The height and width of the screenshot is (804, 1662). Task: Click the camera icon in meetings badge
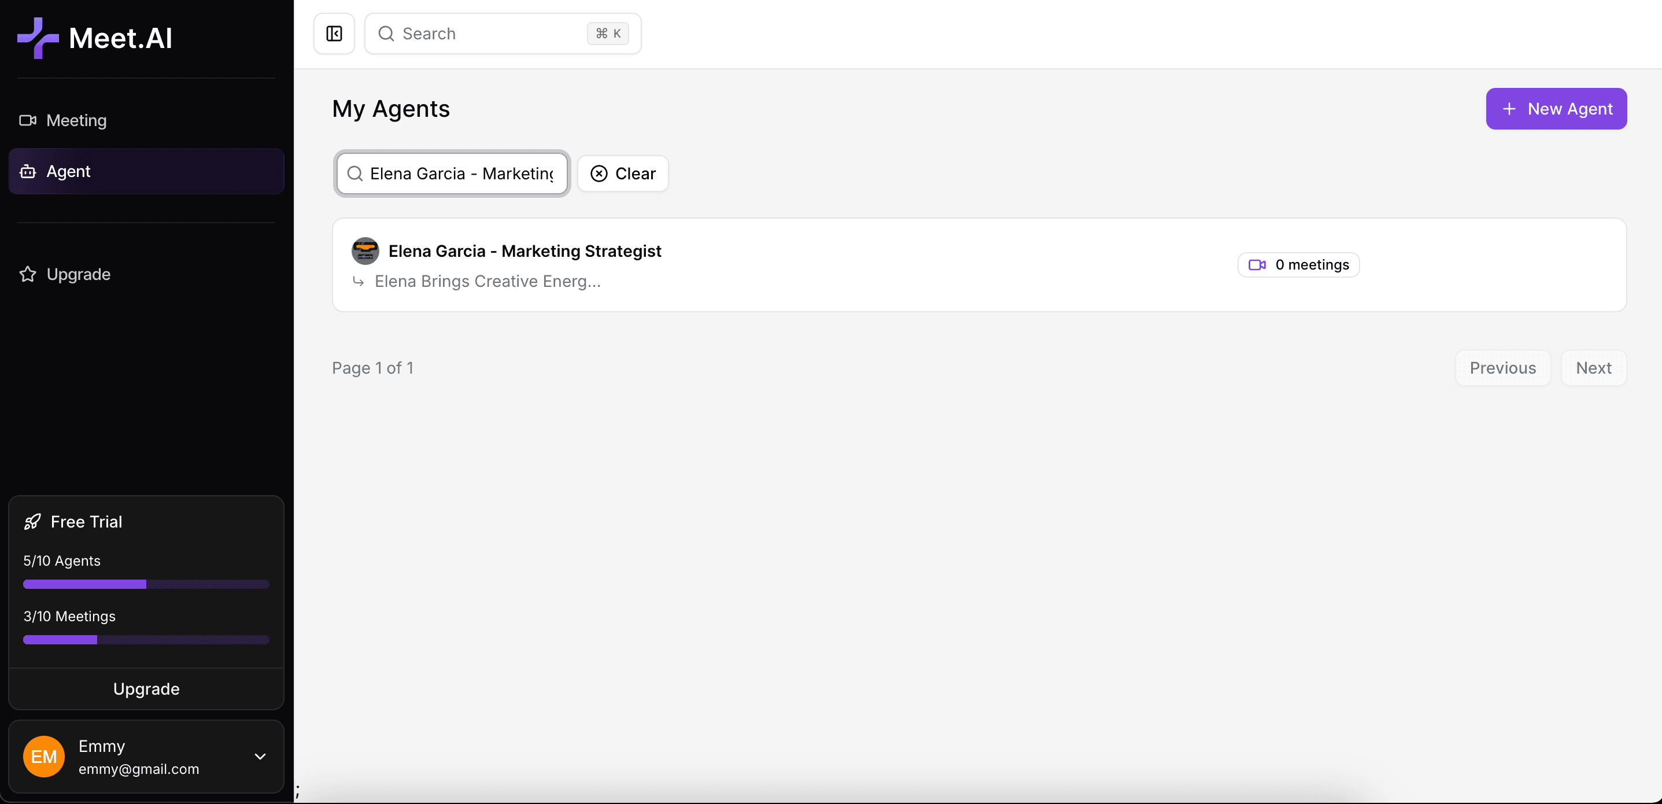1257,265
